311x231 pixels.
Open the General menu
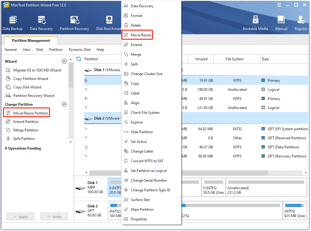pos(11,50)
